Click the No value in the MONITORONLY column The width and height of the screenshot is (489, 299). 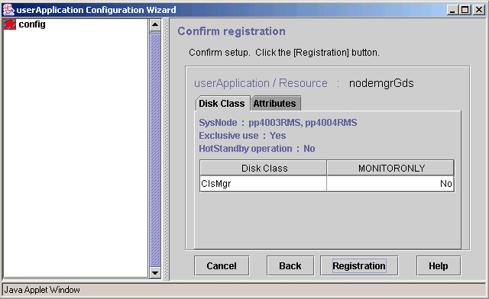[x=390, y=184]
